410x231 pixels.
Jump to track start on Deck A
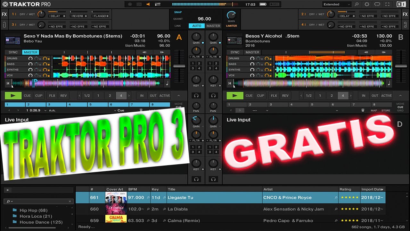click(x=8, y=83)
